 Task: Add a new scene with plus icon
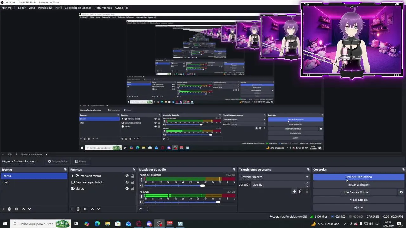coord(3,209)
